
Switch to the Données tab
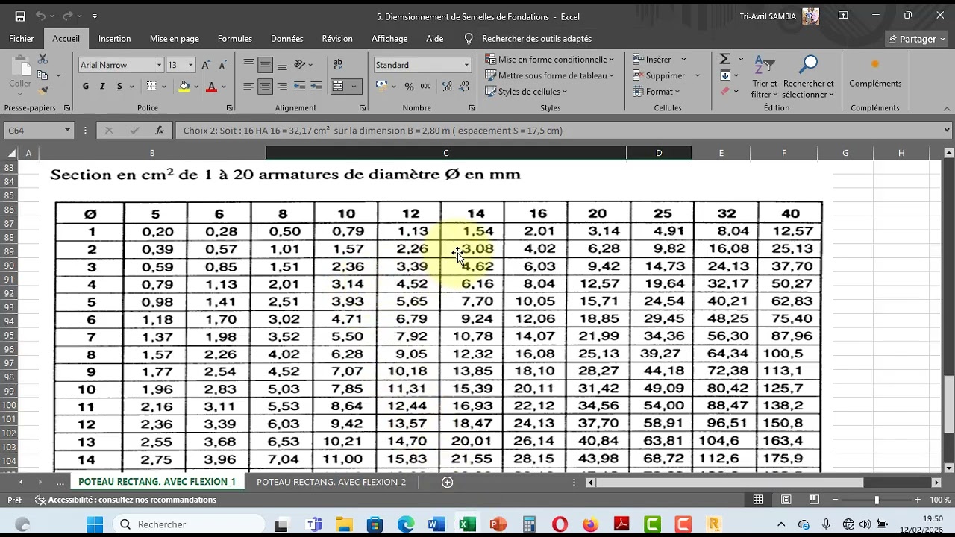point(287,39)
